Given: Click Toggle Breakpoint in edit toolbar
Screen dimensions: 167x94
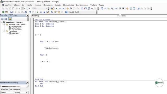Looking at the screenshot, I should tap(128, 8).
